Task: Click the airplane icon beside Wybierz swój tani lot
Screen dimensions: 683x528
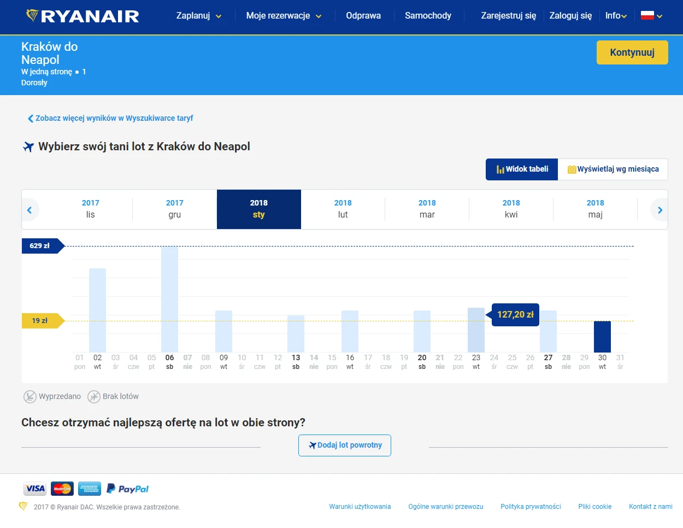Action: pyautogui.click(x=28, y=146)
